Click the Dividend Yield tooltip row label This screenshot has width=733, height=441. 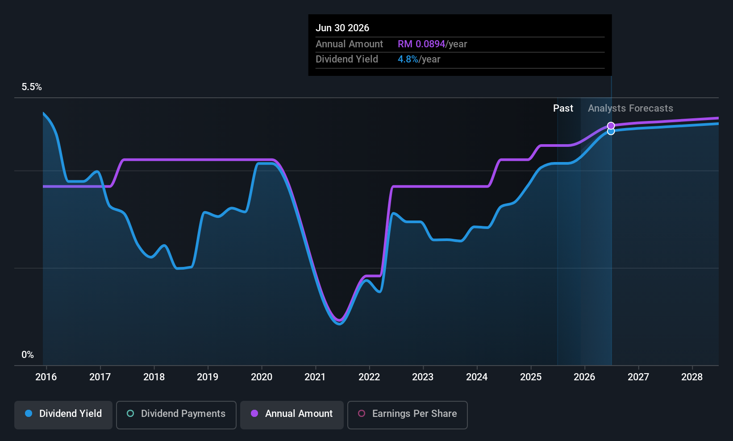pos(347,59)
